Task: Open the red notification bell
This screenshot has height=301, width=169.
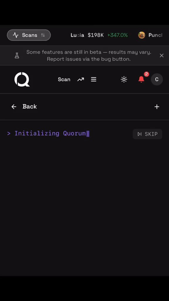Action: (x=141, y=79)
